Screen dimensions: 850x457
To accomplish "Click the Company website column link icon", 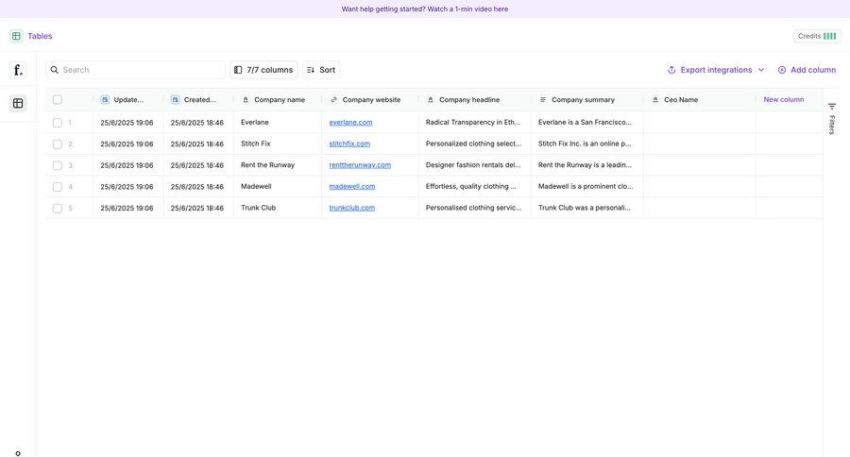I will (x=334, y=100).
